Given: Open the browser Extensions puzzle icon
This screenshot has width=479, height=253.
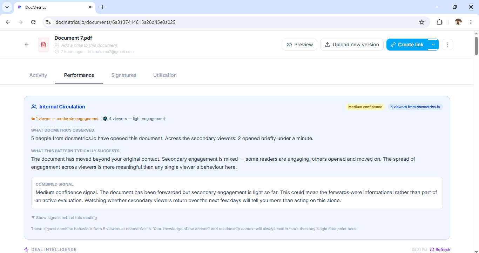Looking at the screenshot, I should point(439,22).
